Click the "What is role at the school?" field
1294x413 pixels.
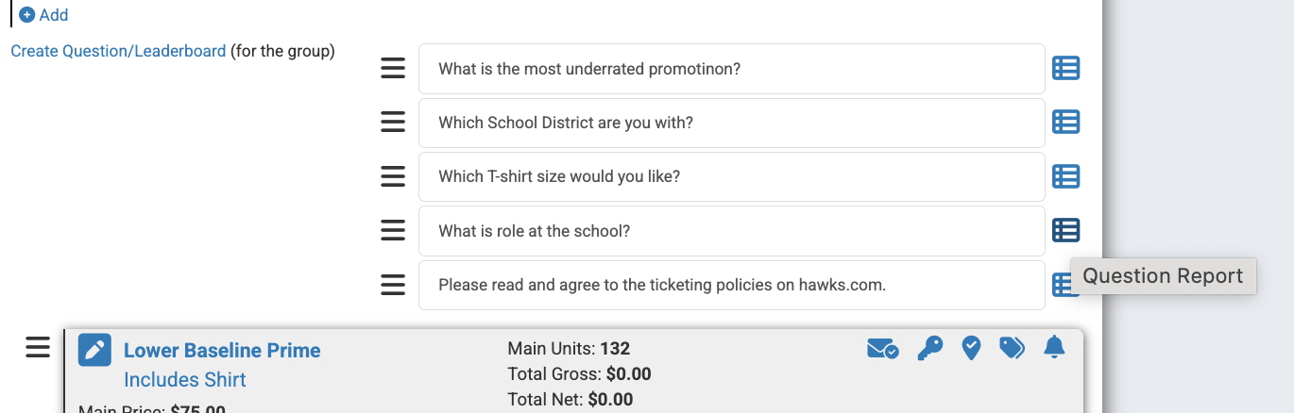731,231
